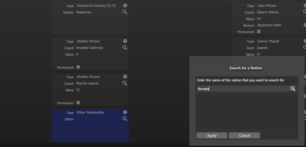Screen dimensions: 306x147
Task: Open Backroom Staff reason dropdown
Action: 305,25
